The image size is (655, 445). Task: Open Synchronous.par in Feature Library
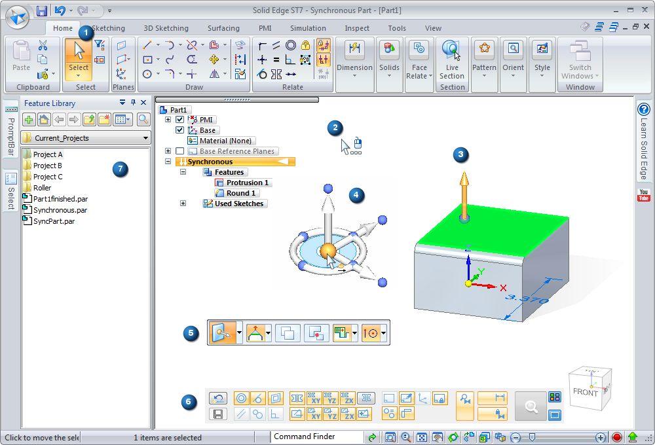click(x=60, y=210)
